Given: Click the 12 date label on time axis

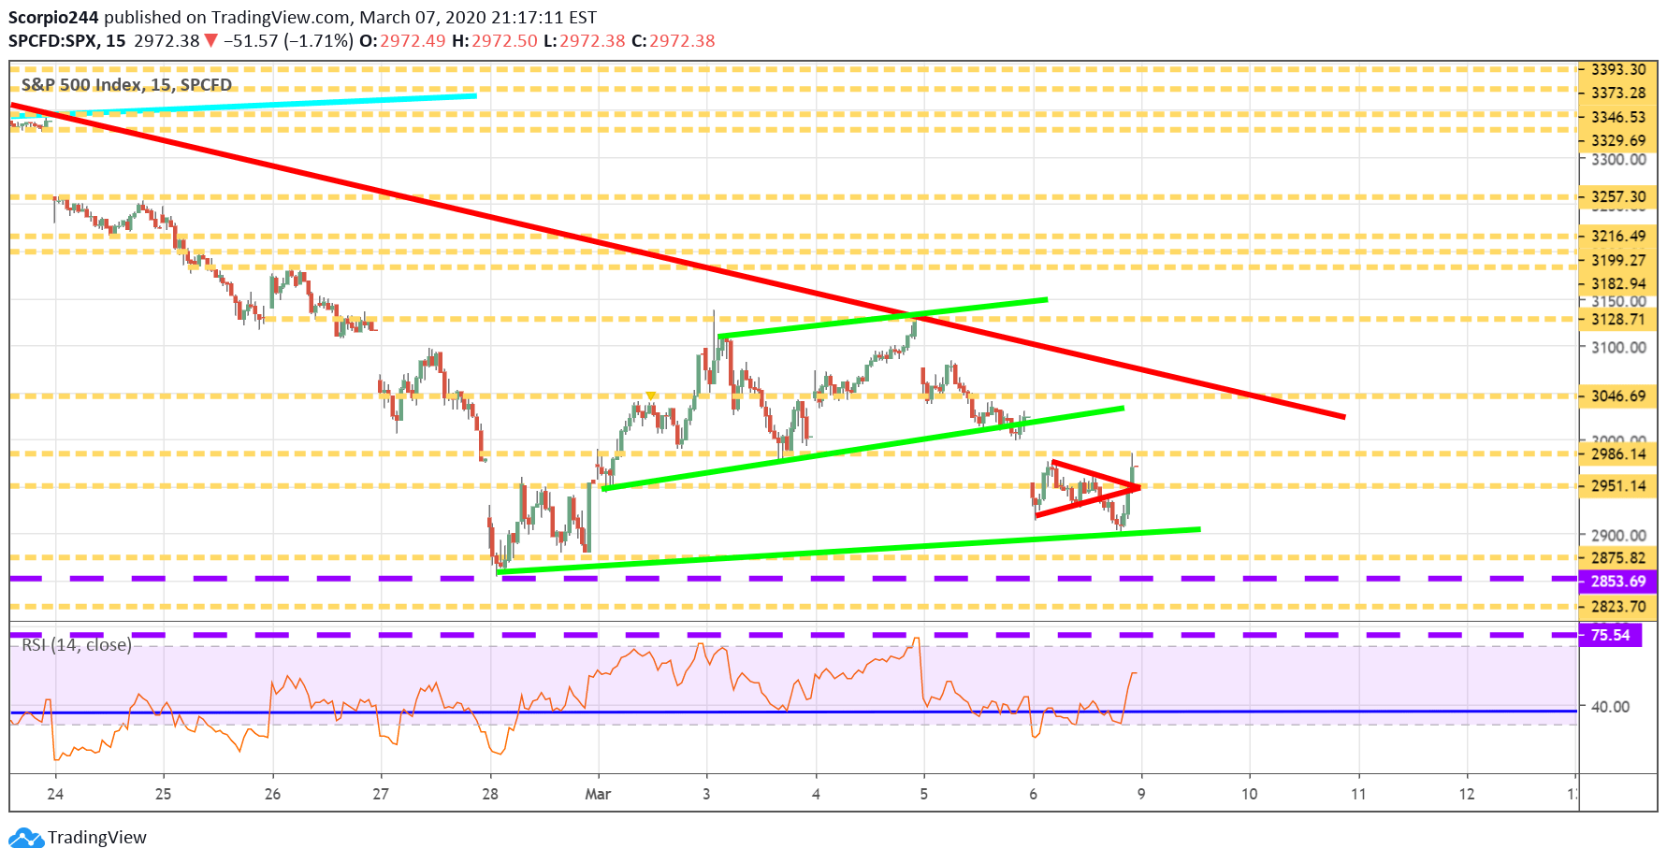Looking at the screenshot, I should point(1467,794).
